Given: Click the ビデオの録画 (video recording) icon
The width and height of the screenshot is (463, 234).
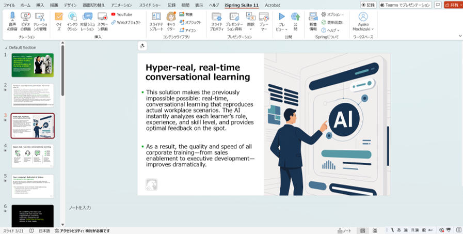Looking at the screenshot, I should (x=26, y=20).
